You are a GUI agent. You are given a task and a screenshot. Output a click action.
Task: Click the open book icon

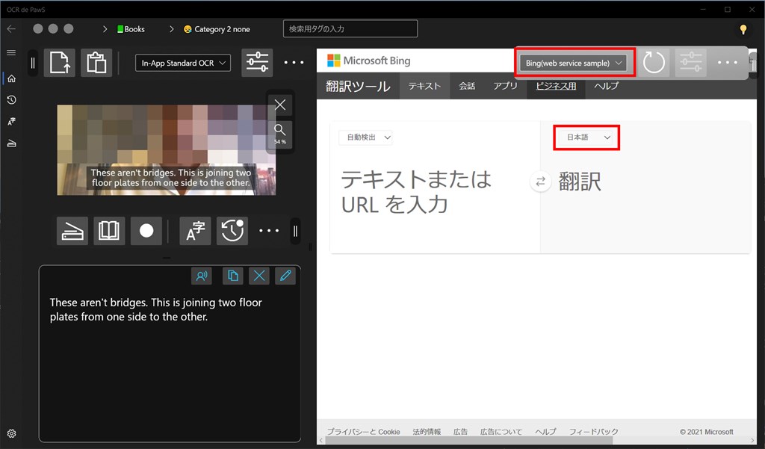pyautogui.click(x=109, y=231)
